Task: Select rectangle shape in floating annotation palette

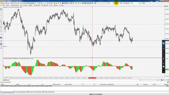Action: (x=163, y=56)
